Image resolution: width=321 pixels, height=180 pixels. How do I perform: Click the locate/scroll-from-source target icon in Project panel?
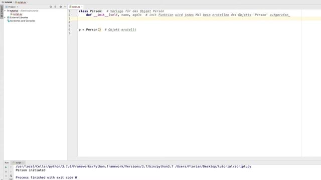(x=51, y=6)
